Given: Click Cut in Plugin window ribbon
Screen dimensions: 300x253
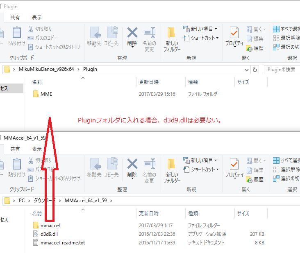Looking at the screenshot, I should [40, 29].
